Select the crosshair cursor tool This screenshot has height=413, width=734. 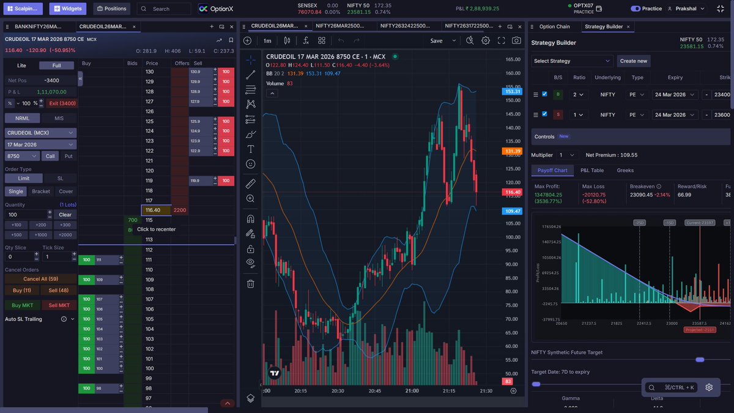[x=251, y=61]
